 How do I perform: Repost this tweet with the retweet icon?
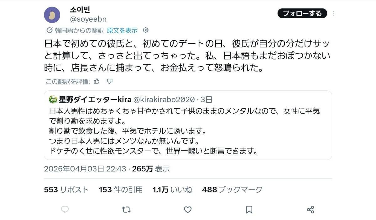tap(126, 209)
